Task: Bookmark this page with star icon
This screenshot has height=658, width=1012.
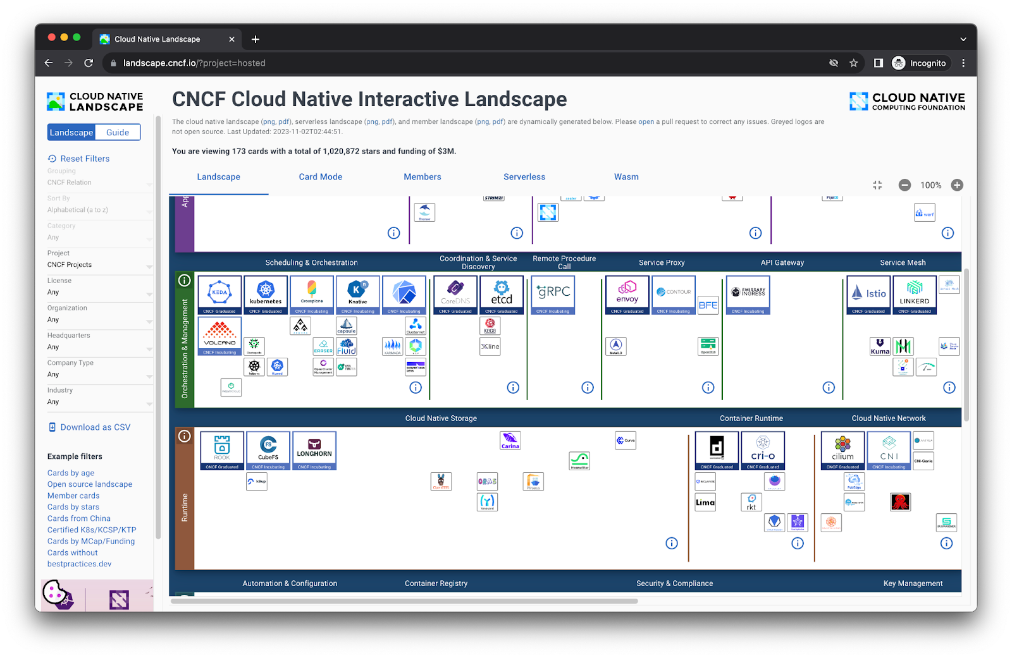Action: point(854,63)
